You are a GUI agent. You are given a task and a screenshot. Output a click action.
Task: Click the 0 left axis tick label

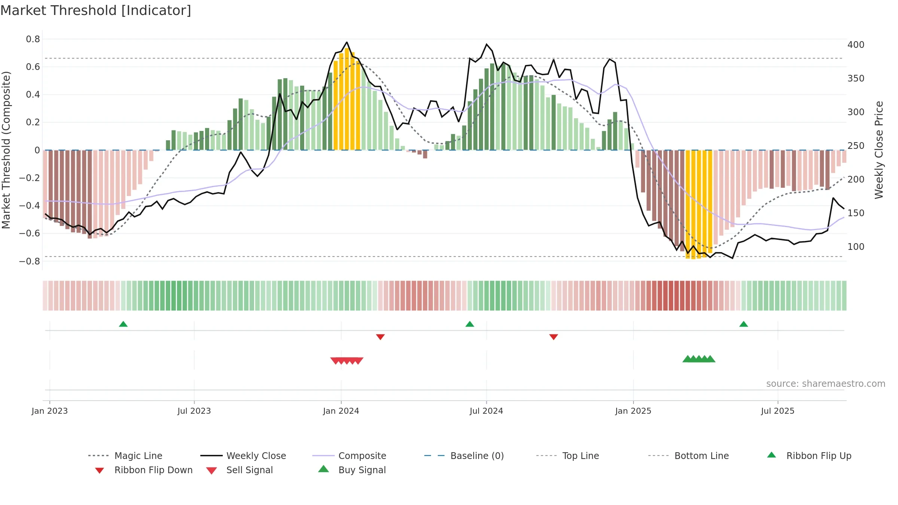[37, 150]
